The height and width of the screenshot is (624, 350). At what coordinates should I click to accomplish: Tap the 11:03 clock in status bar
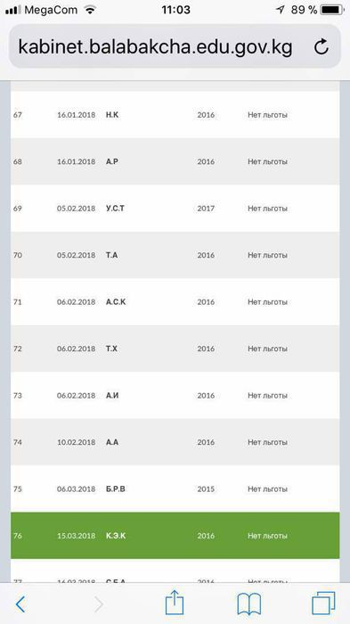[x=175, y=10]
